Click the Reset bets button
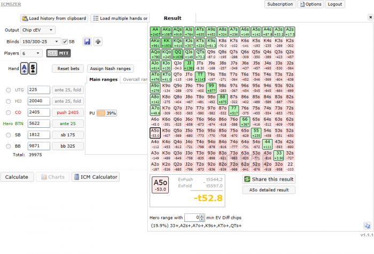374x254 pixels. (68, 68)
